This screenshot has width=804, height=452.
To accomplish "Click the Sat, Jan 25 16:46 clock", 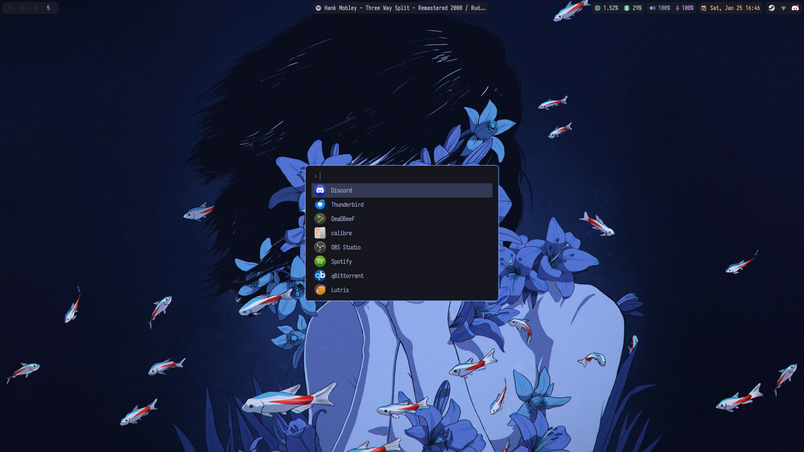I will 735,8.
